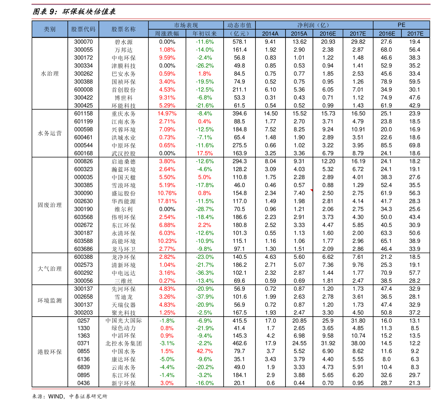
Task: Click the 固废治理 category label
Action: coord(50,205)
